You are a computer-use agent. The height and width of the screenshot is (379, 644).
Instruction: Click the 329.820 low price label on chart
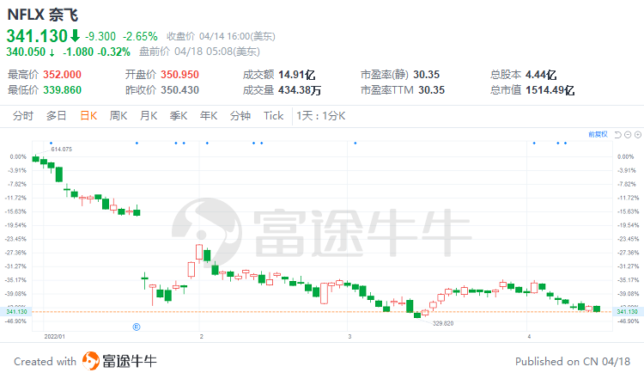(x=443, y=323)
